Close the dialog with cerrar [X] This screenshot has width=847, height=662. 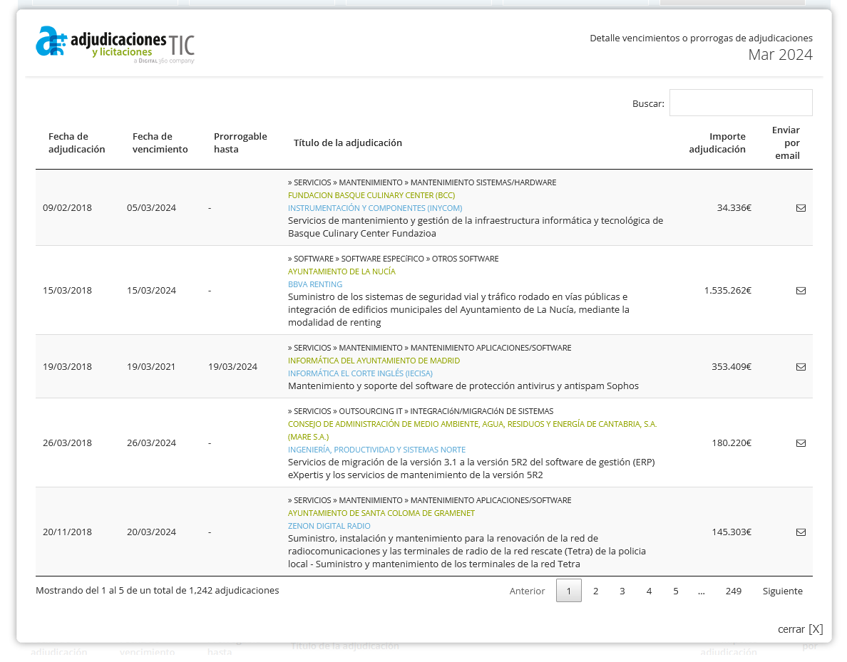pos(800,629)
